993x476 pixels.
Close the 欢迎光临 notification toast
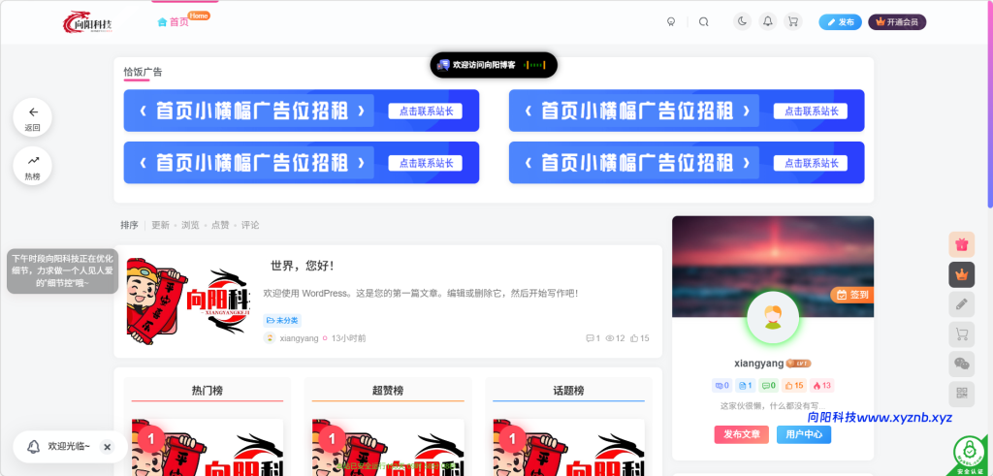pos(107,447)
